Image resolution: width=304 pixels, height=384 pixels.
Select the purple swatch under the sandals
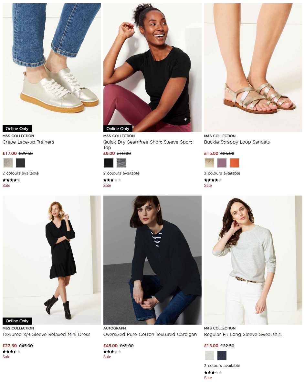click(x=222, y=163)
